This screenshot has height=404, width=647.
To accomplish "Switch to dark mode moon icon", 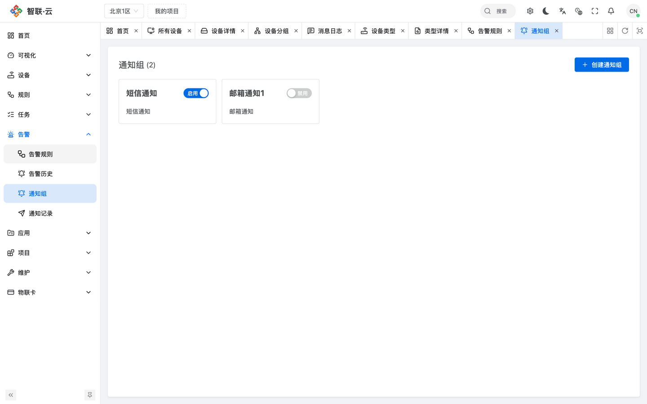I will click(x=546, y=11).
